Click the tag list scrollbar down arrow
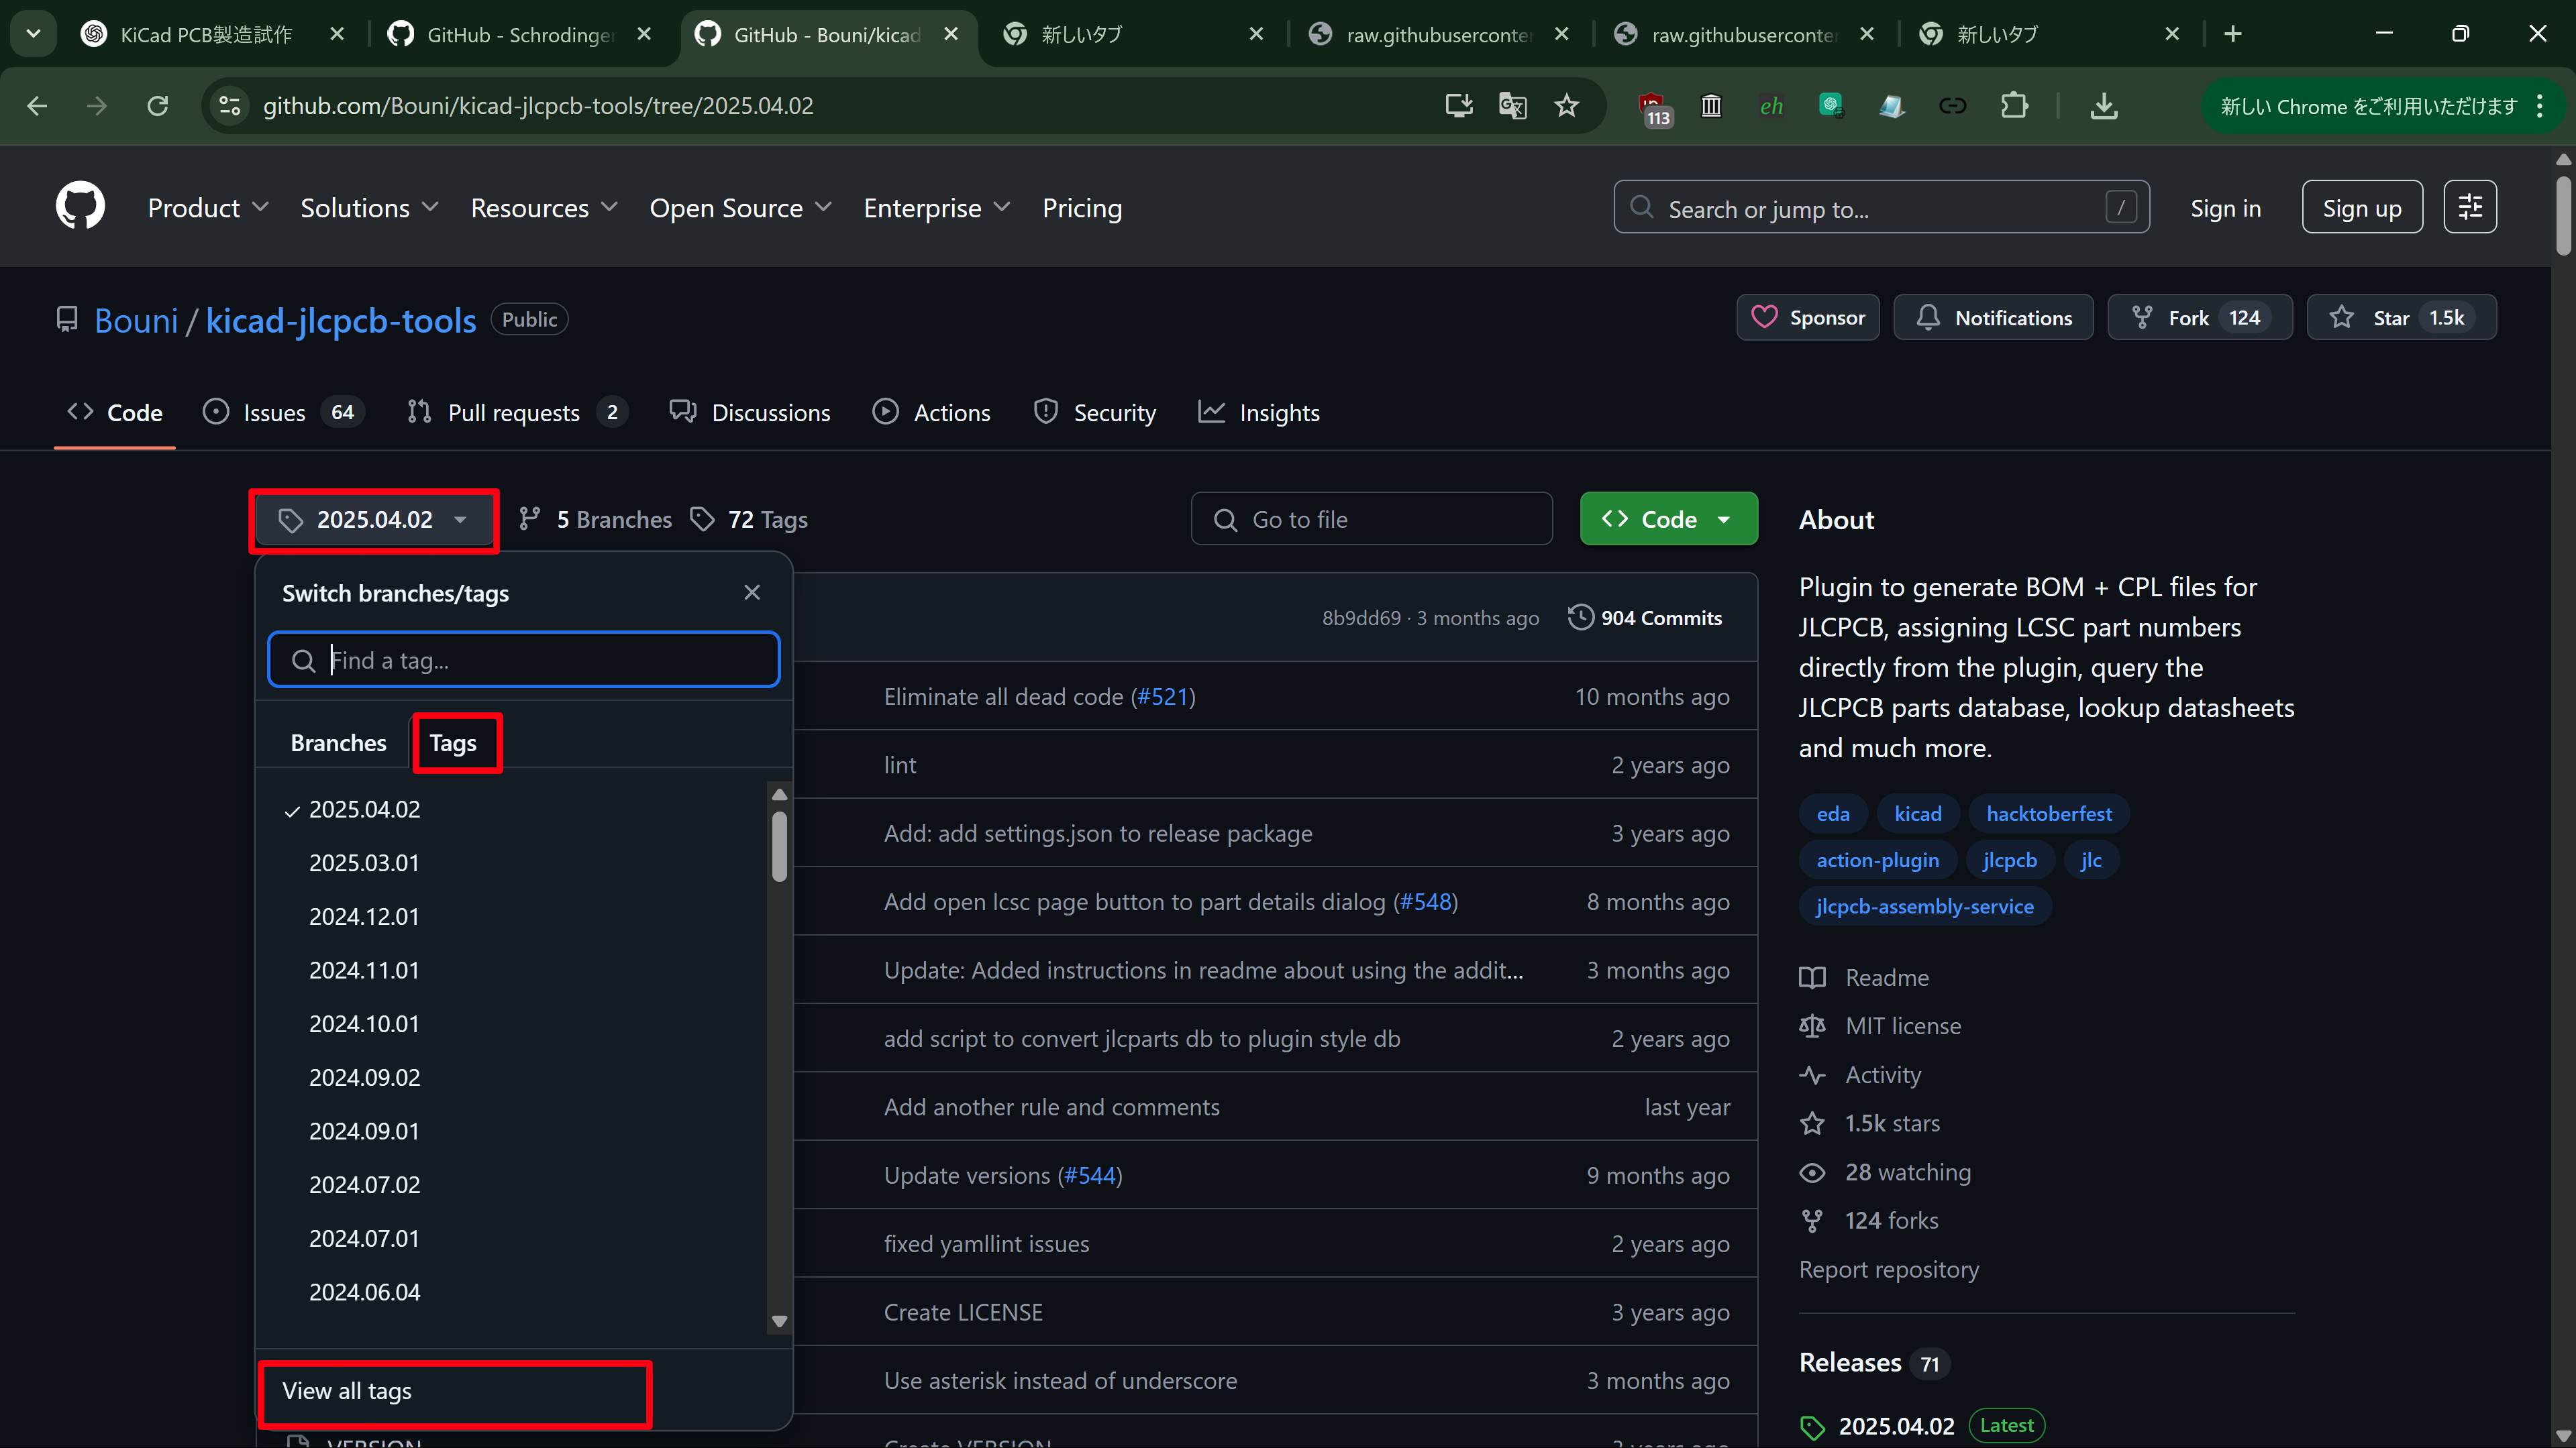Viewport: 2576px width, 1448px height. tap(780, 1321)
